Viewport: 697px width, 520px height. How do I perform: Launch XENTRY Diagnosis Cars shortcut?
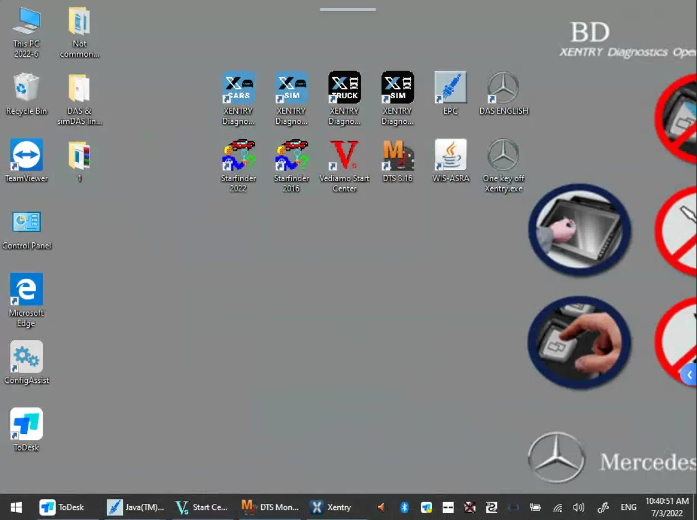point(238,98)
